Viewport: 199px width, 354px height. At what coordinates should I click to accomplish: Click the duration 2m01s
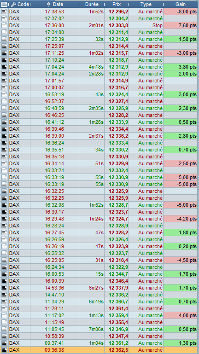pos(96,25)
